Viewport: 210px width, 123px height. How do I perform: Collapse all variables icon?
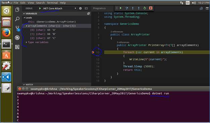(88, 14)
